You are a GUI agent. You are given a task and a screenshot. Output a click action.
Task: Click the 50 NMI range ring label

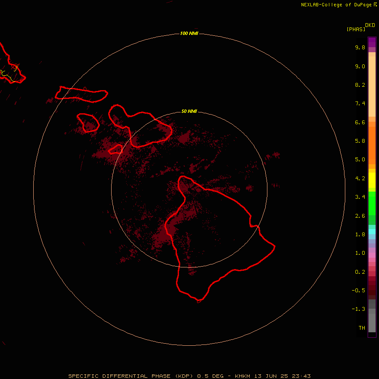coord(189,112)
